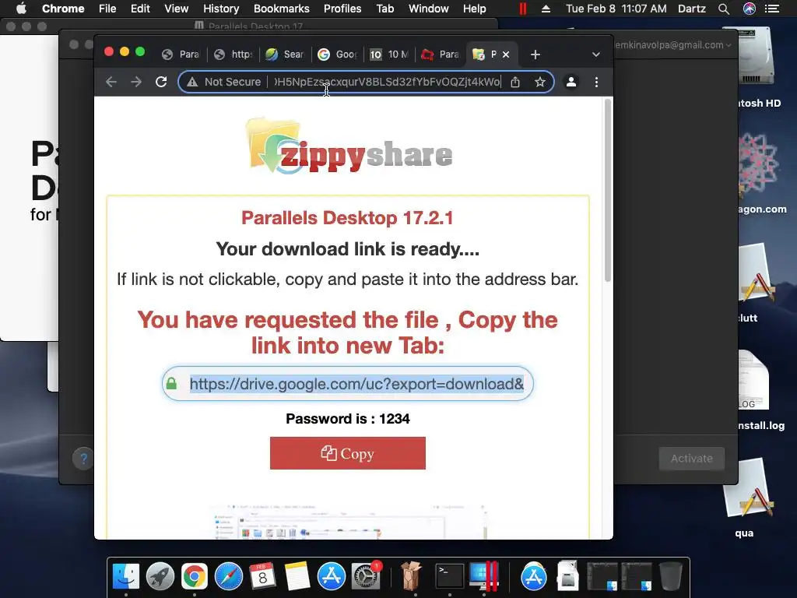
Task: Click 'Parallels Desktop 17.2.1' heading
Action: click(x=347, y=218)
